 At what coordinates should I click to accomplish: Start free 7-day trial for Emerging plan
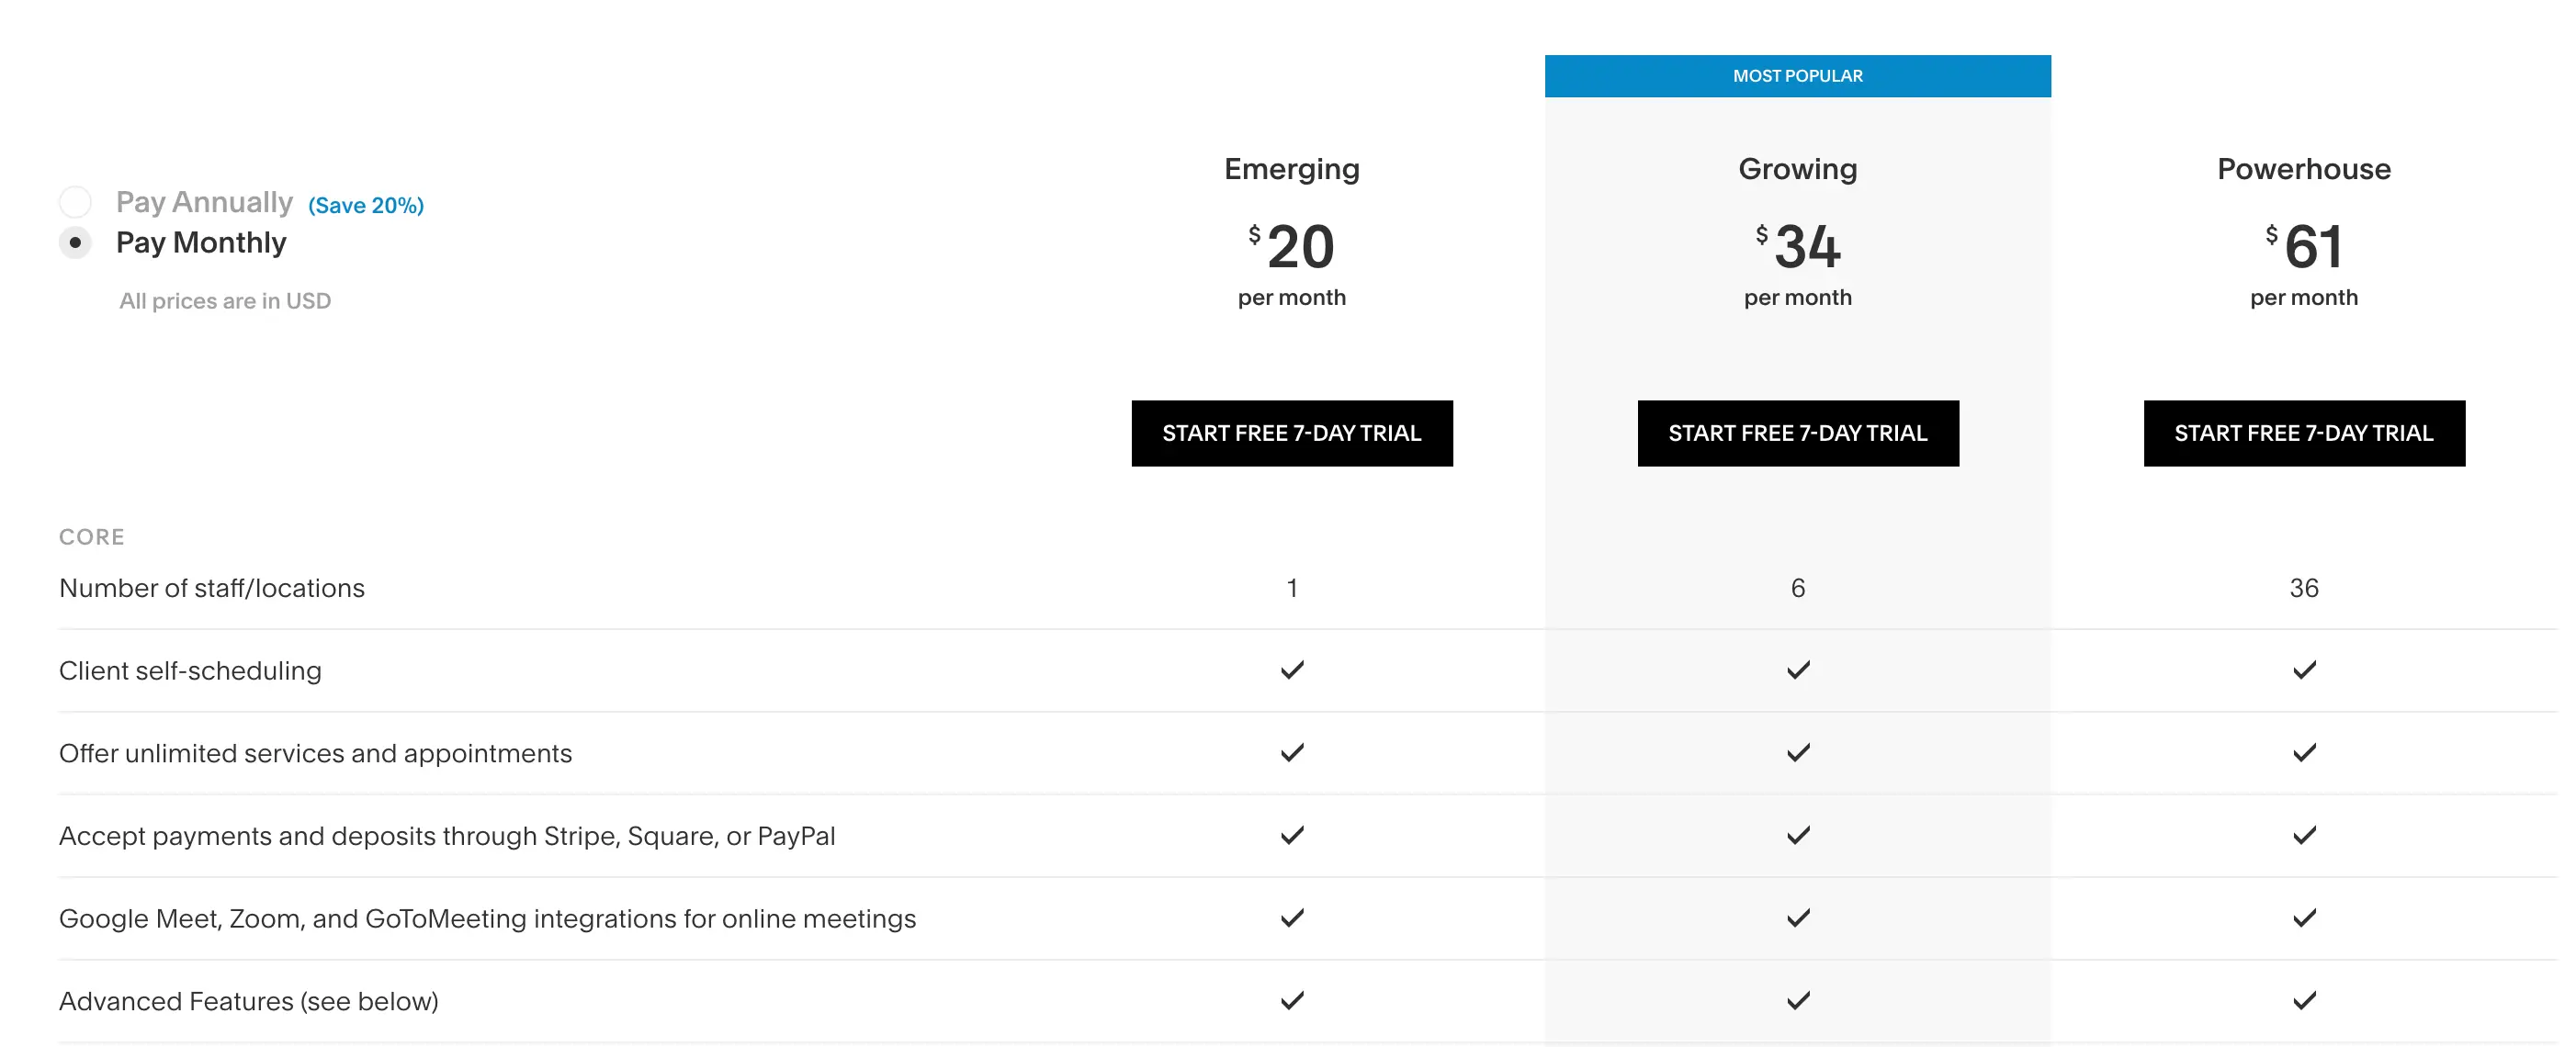coord(1292,433)
